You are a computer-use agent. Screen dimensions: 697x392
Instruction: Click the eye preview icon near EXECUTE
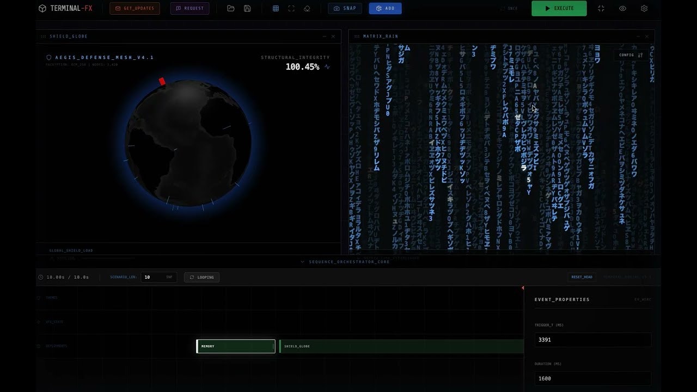[621, 8]
